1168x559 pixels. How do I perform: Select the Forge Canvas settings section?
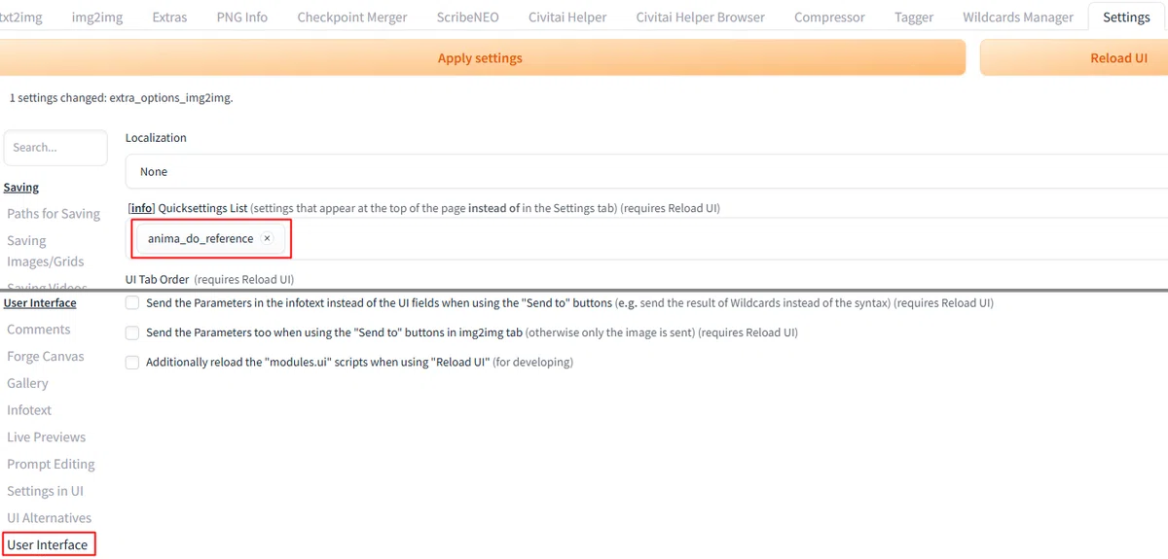click(x=46, y=357)
